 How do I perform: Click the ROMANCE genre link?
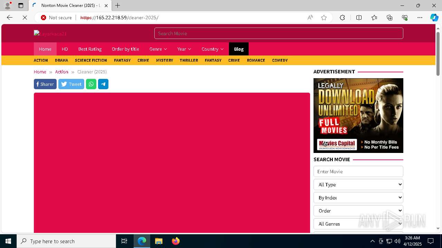tap(256, 60)
